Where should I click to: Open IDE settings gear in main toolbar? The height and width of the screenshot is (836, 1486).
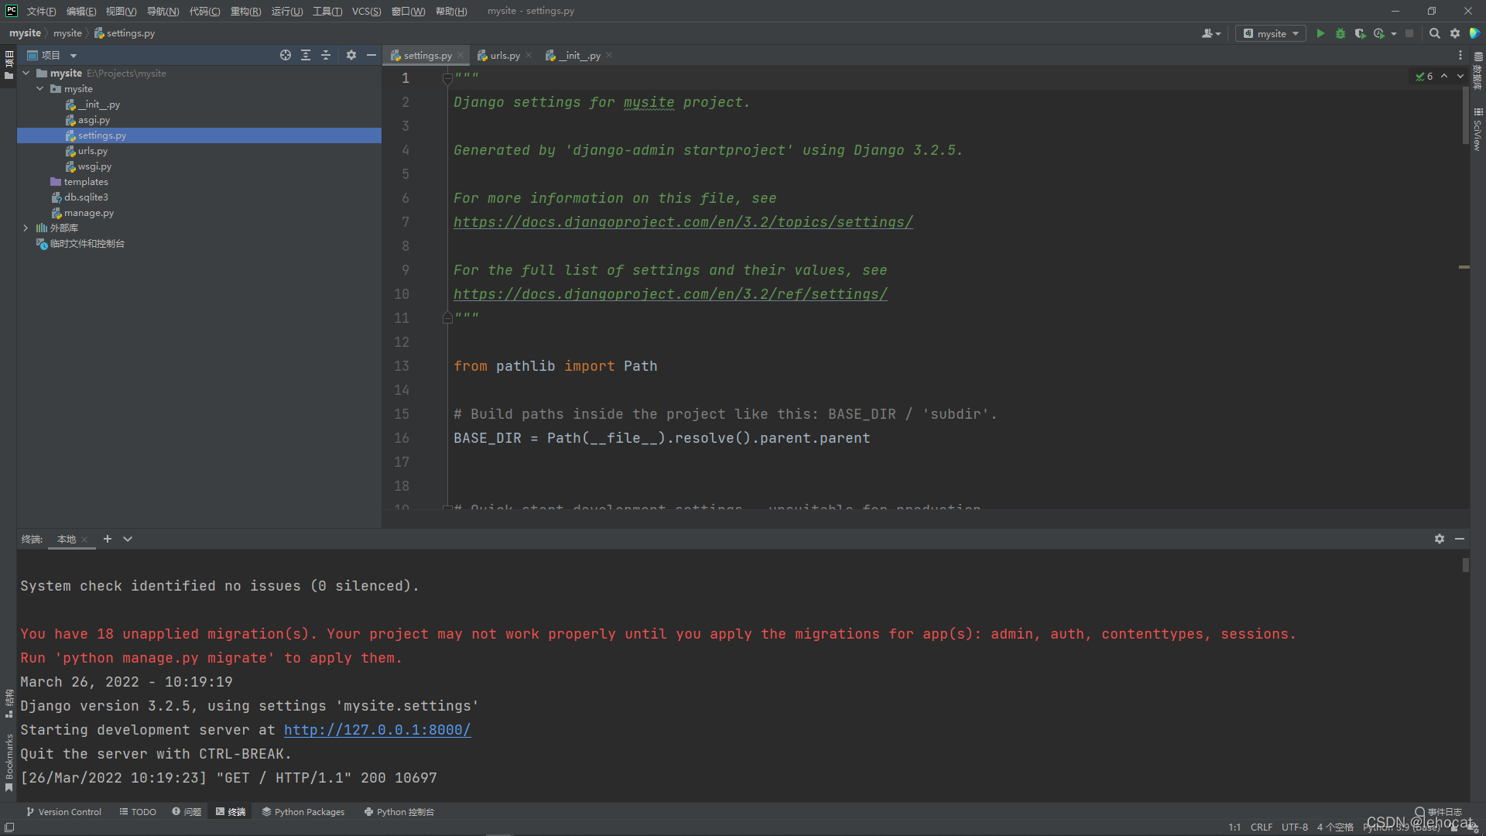[x=1455, y=33]
